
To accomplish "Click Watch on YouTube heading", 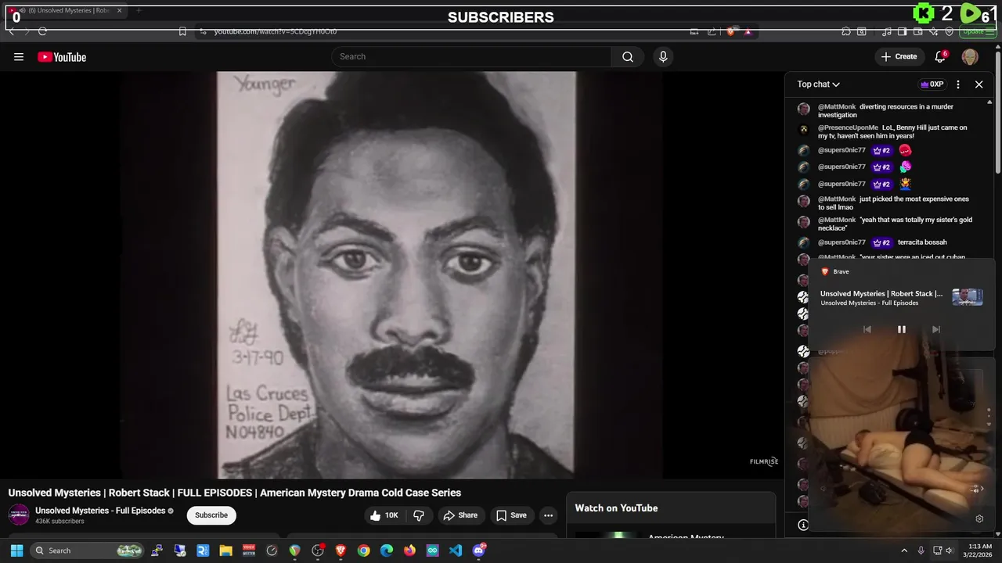I will 616,508.
